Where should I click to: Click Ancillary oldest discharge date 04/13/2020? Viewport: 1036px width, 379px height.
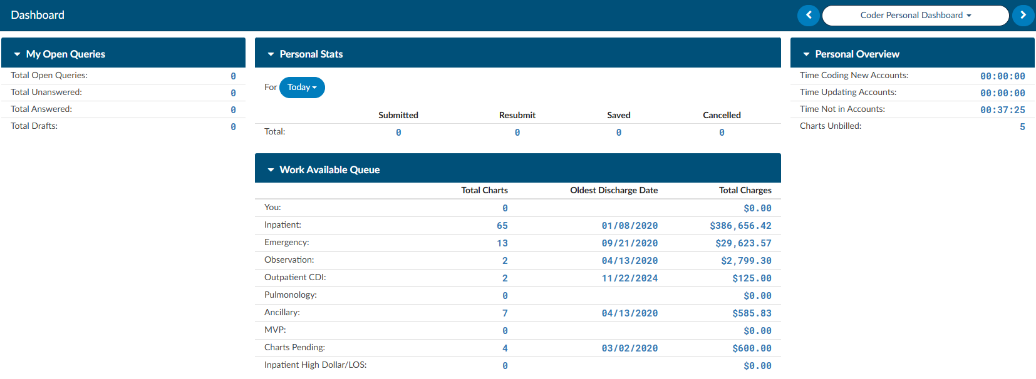[x=629, y=313]
